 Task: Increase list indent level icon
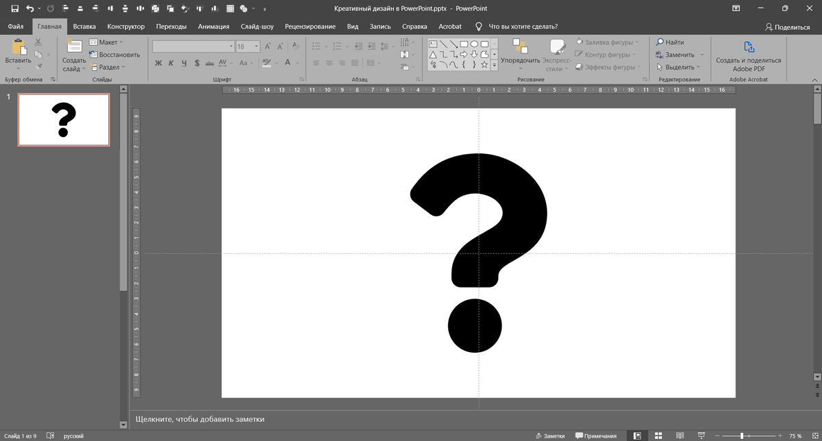(373, 47)
